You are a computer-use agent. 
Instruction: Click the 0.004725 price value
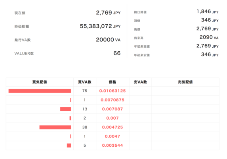coord(113,127)
